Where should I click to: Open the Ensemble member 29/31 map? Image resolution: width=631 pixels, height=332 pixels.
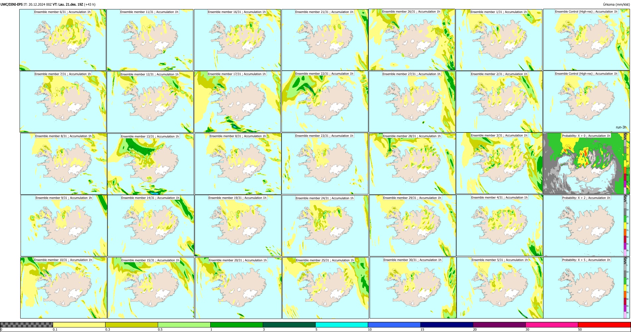[413, 226]
